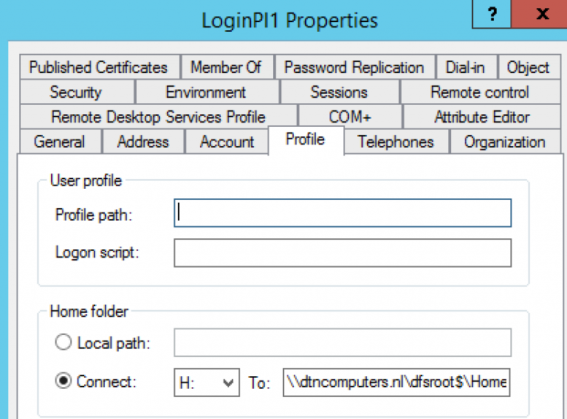The height and width of the screenshot is (419, 567).
Task: Switch to Remote Desktop Services Profile tab
Action: click(x=158, y=117)
